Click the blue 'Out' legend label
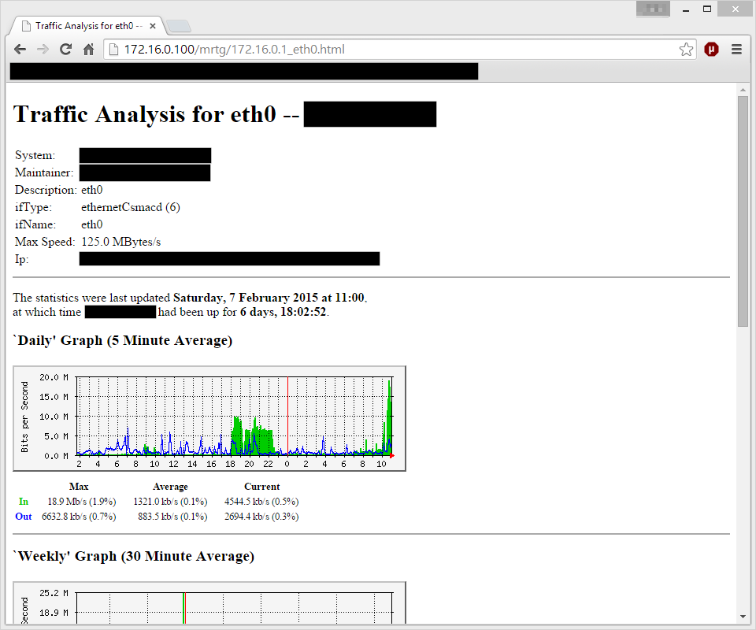The width and height of the screenshot is (756, 630). tap(23, 517)
